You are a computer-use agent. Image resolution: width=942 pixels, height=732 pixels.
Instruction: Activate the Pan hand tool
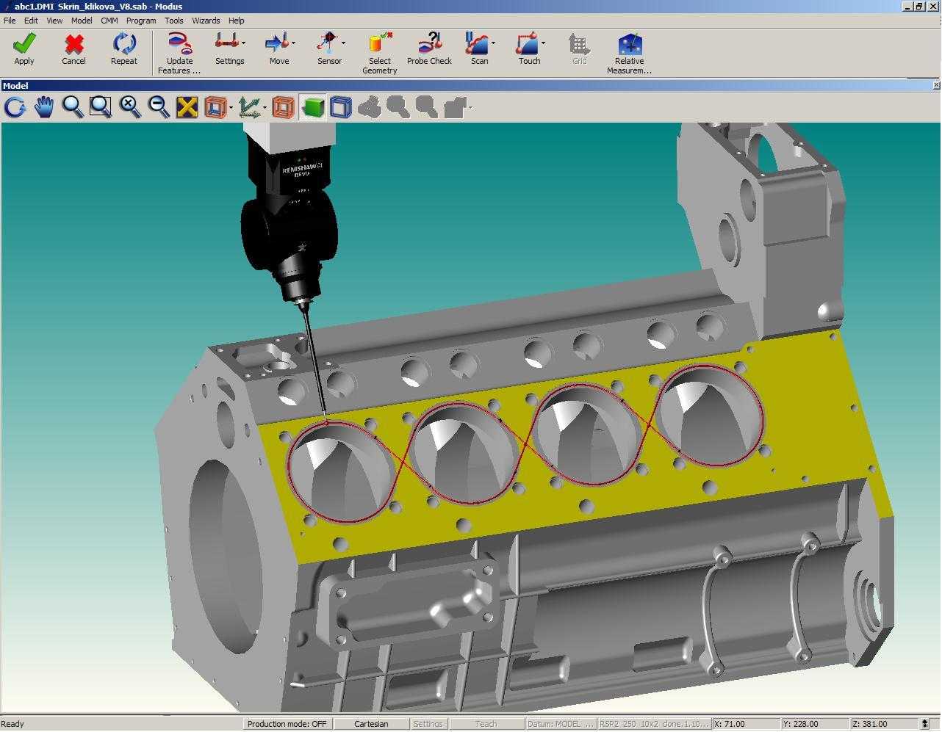pyautogui.click(x=44, y=107)
